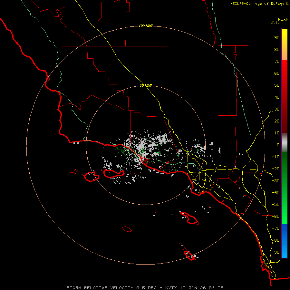Screen dimensions: 290x290
Task: Click the -50 value on velocity scale
Action: 275,205
